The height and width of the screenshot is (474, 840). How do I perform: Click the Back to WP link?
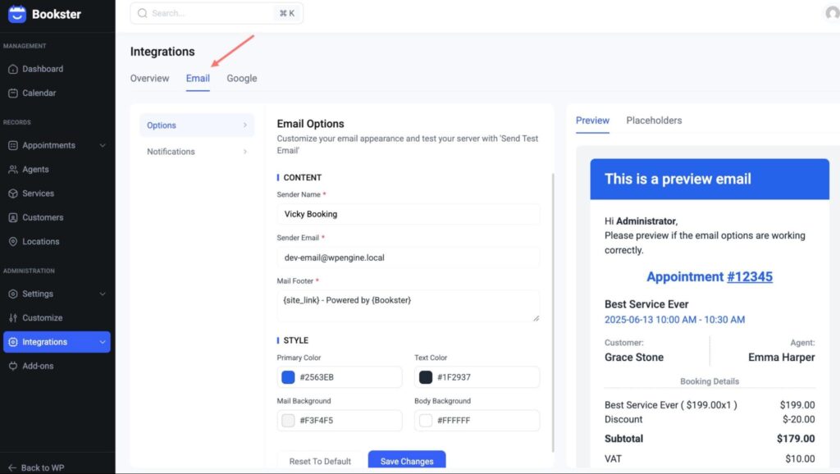(x=36, y=468)
